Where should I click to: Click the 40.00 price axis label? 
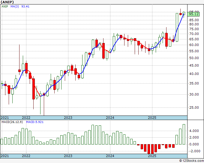(194, 74)
